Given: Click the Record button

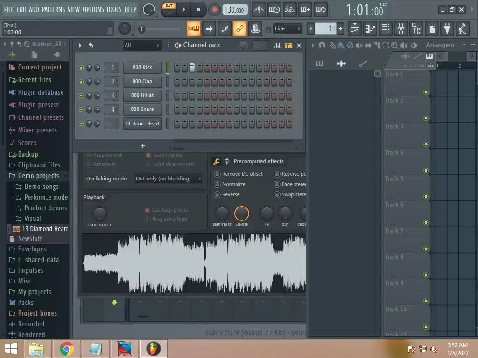Looking at the screenshot, I should [x=214, y=10].
